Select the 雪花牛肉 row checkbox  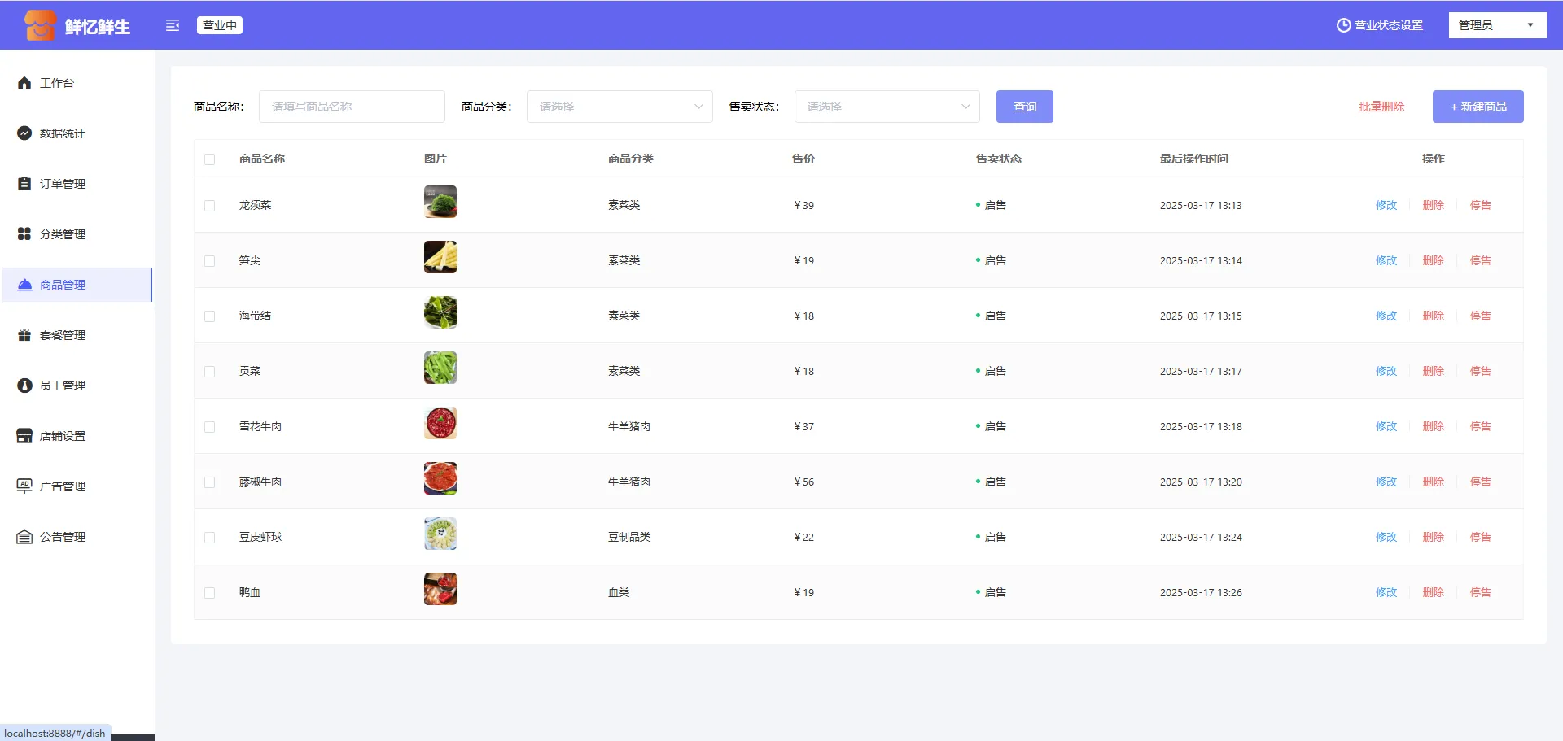coord(210,427)
